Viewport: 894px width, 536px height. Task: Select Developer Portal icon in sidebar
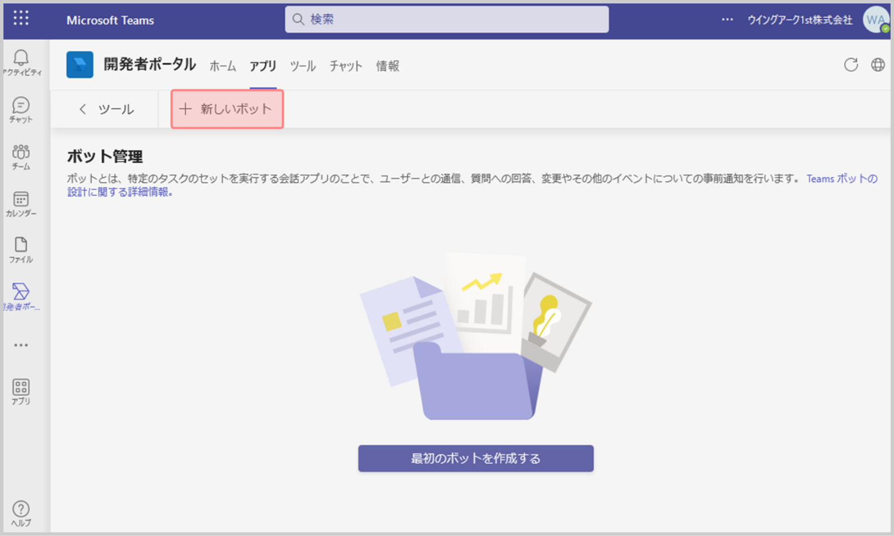[x=21, y=296]
